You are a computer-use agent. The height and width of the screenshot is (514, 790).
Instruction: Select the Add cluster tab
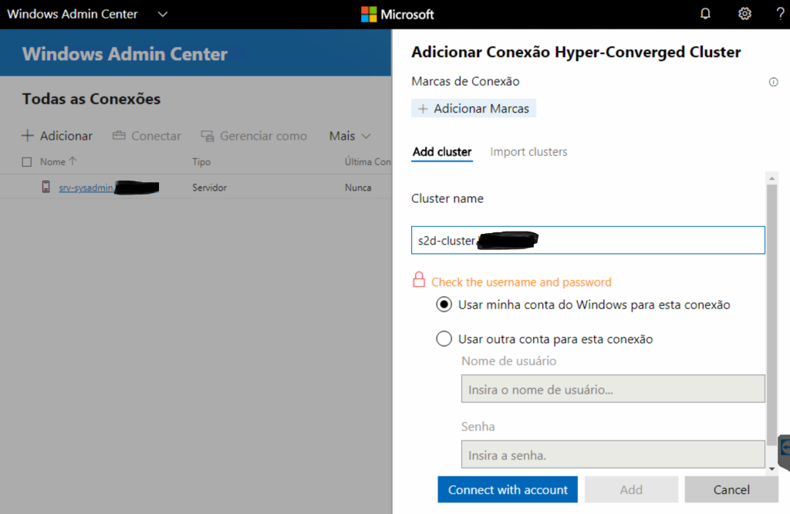coord(442,151)
